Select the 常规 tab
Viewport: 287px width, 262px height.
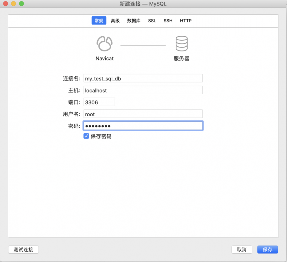coord(99,21)
